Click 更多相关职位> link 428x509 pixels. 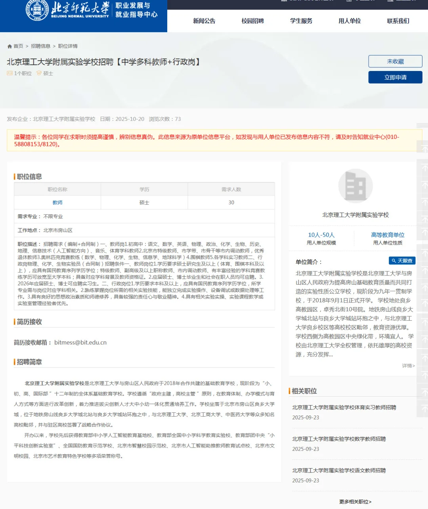pyautogui.click(x=355, y=502)
